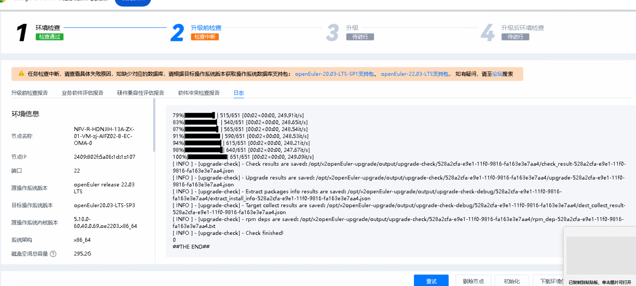Click the 初始化 button
This screenshot has width=636, height=286.
pyautogui.click(x=512, y=281)
